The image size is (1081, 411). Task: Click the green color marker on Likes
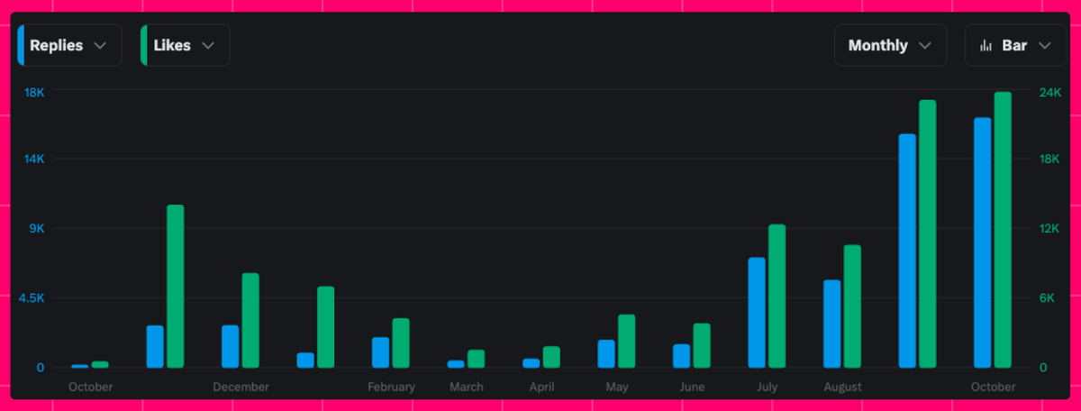[x=144, y=45]
